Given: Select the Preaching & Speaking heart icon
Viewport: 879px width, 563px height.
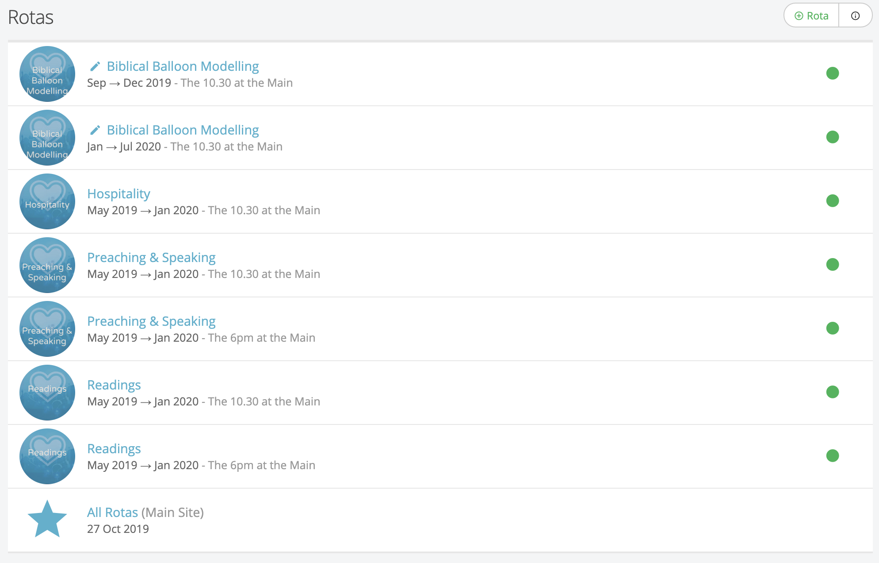Looking at the screenshot, I should [x=47, y=265].
